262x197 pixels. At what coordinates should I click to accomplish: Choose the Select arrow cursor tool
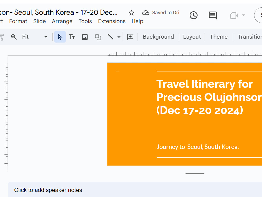tap(60, 37)
